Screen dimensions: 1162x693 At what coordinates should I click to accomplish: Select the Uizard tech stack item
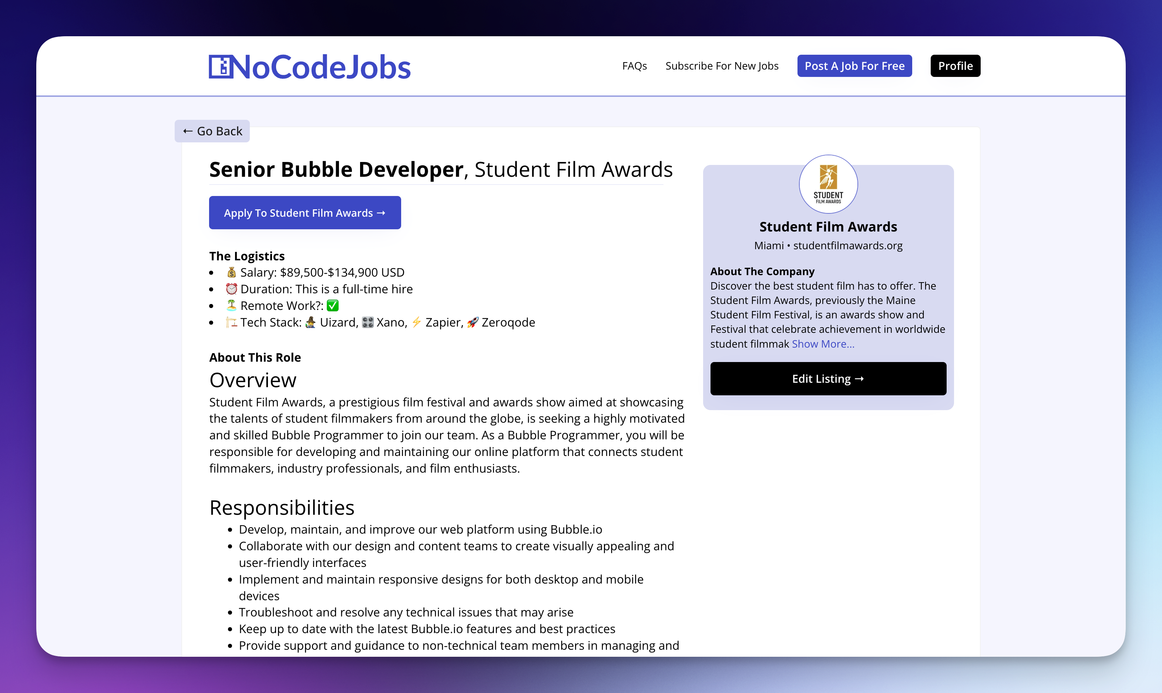pos(332,322)
